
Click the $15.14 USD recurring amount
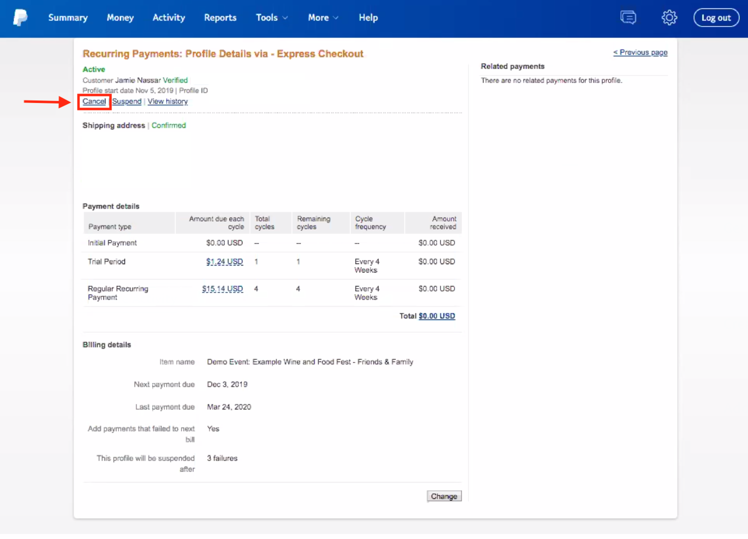(222, 289)
